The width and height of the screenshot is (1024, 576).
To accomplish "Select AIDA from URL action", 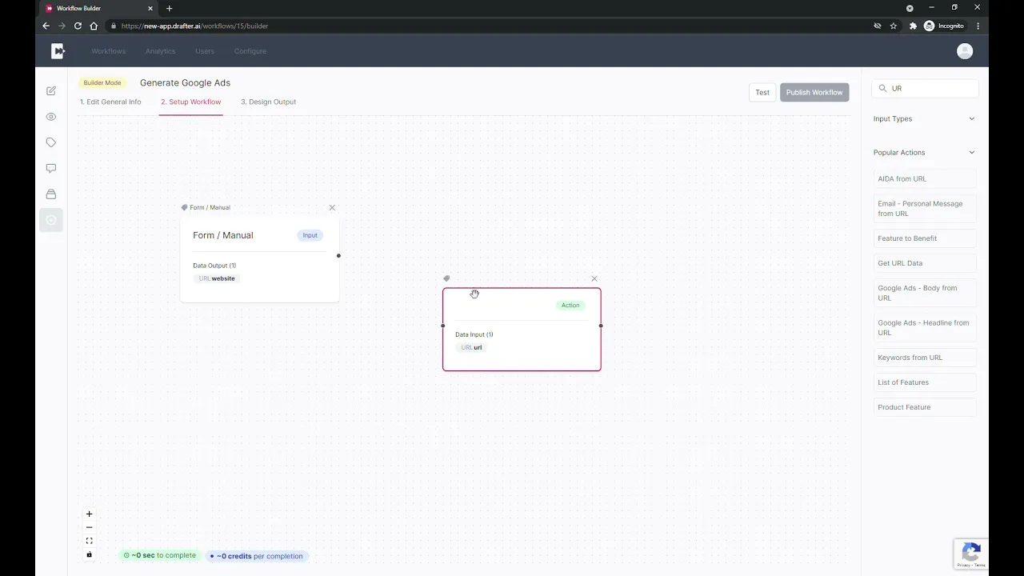I will click(926, 179).
